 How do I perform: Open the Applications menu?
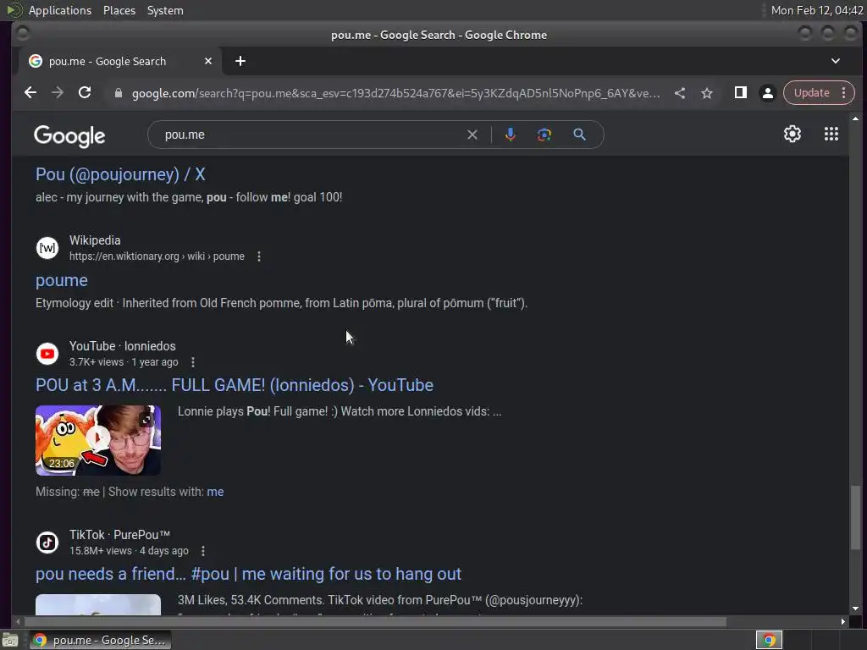[60, 10]
